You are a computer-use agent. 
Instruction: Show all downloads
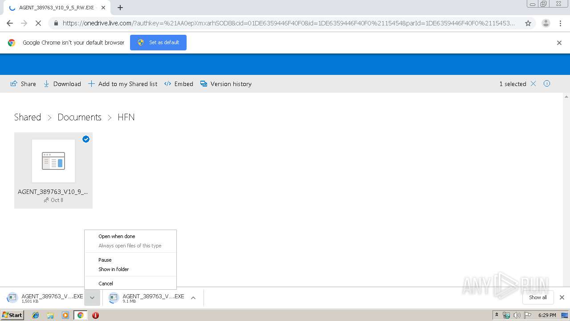[538, 297]
